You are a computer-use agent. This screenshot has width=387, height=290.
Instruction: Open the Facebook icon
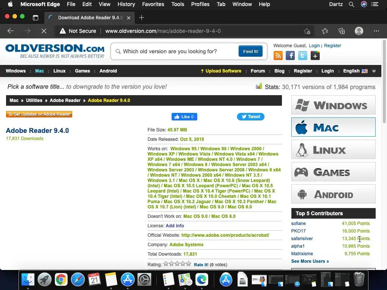tap(290, 56)
